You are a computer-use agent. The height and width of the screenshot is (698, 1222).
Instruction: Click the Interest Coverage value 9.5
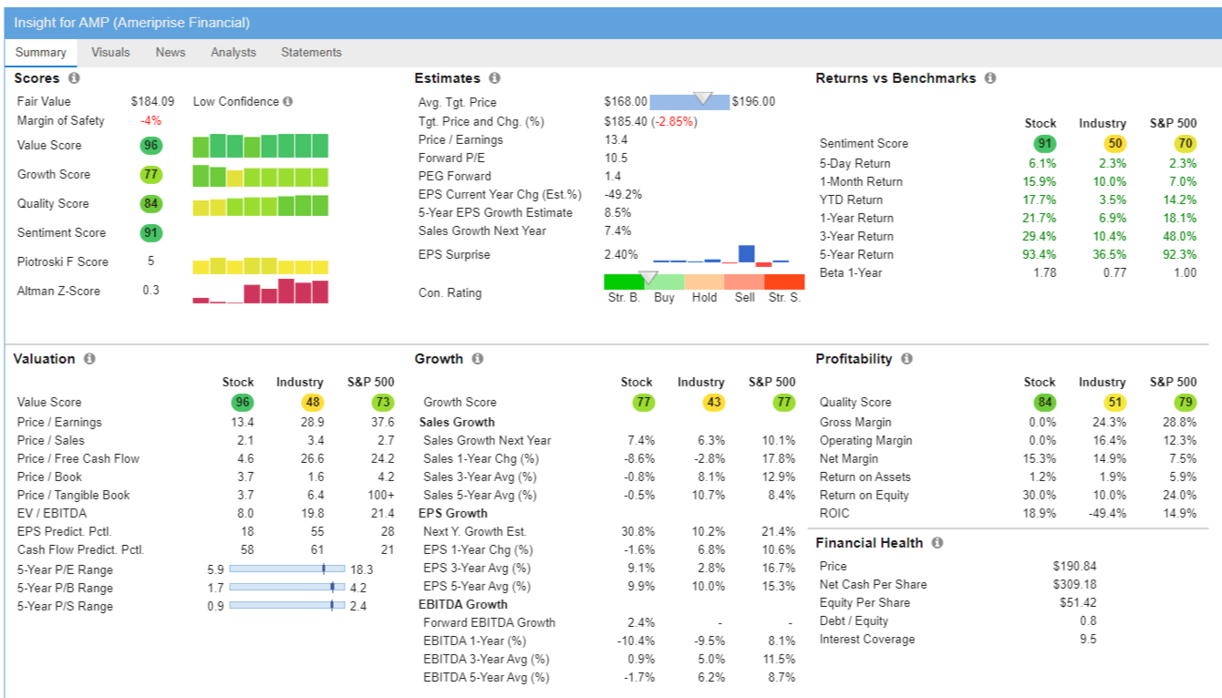point(1089,640)
